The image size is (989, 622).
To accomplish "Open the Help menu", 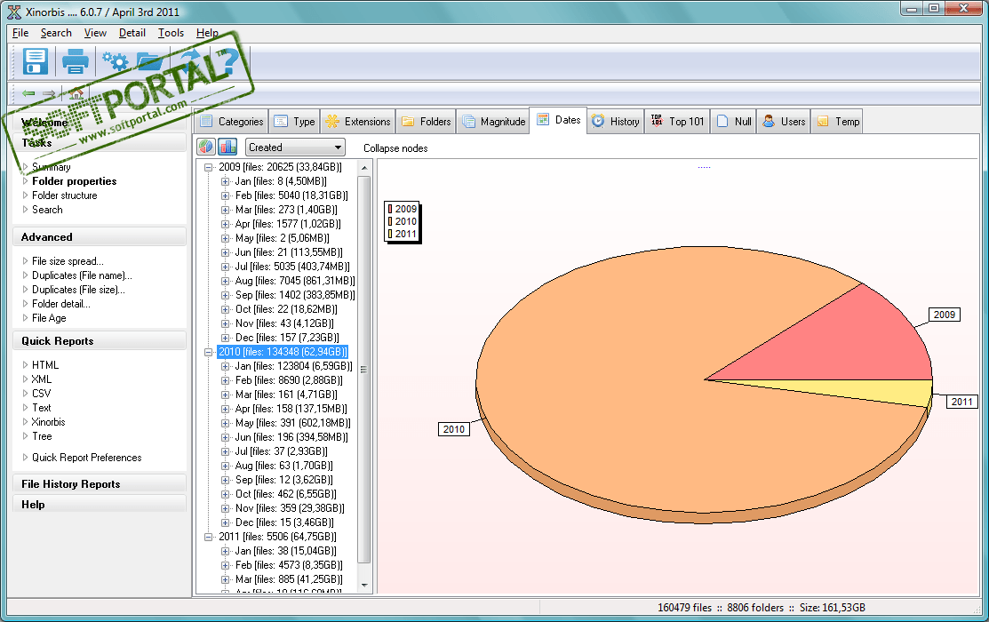I will pyautogui.click(x=207, y=33).
